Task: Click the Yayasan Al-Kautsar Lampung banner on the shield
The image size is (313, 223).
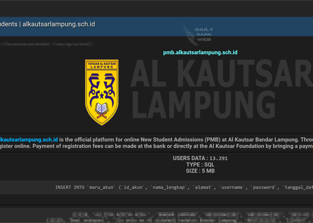Action: [102, 65]
